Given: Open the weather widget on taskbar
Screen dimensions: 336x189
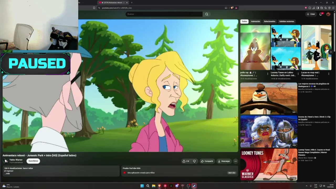Looking at the screenshot, I should pos(10,186).
